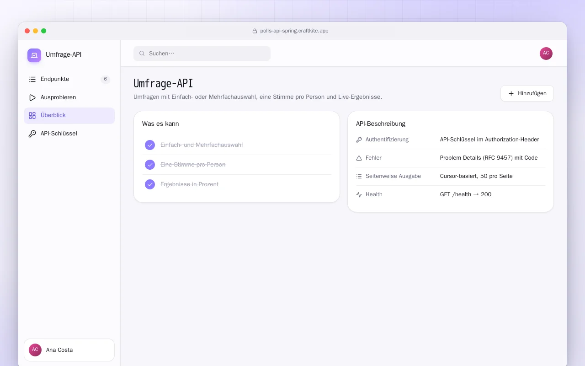This screenshot has height=366, width=585.
Task: Click the Authentifizierung label
Action: [387, 140]
